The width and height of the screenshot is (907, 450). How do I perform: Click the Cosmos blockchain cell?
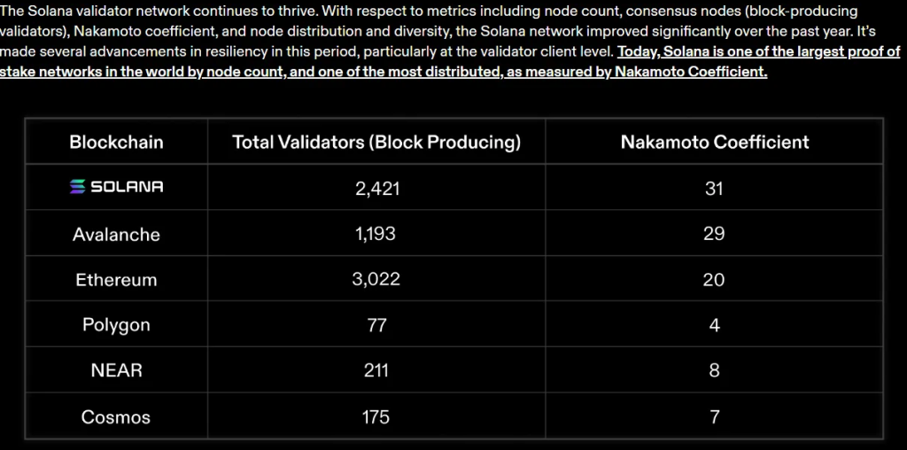coord(116,417)
